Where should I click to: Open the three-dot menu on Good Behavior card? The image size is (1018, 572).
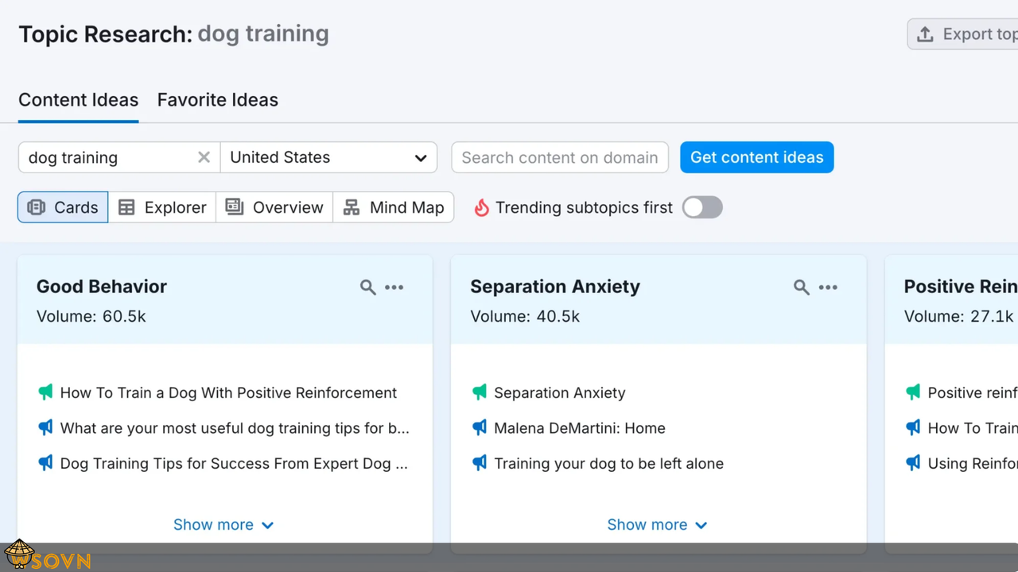(394, 288)
